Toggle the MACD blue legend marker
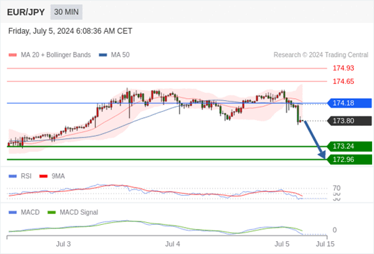Screen dimensions: 374x254 tap(13, 212)
